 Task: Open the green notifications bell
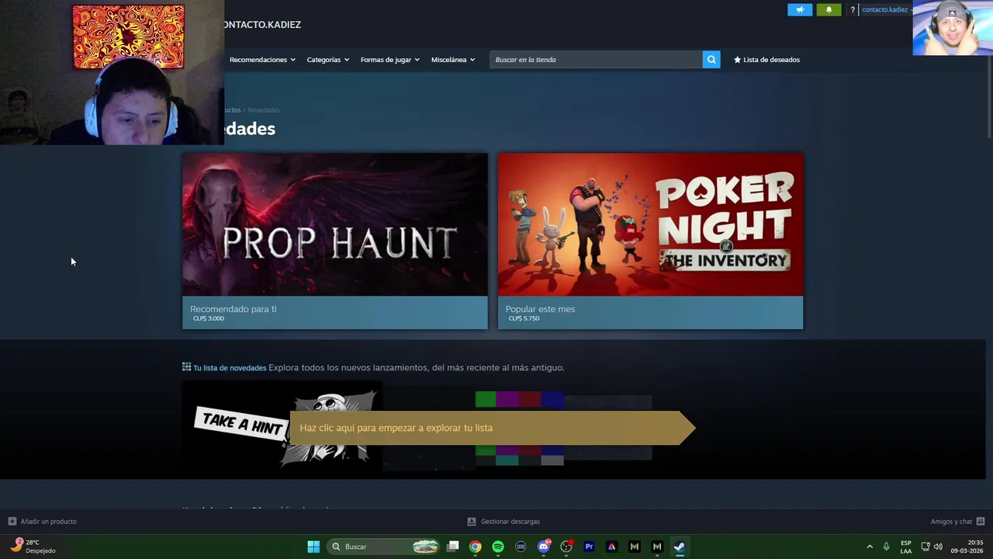pos(829,10)
